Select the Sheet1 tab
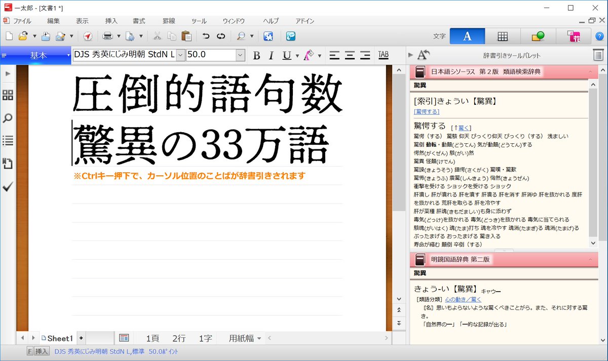608x361 pixels. (57, 338)
